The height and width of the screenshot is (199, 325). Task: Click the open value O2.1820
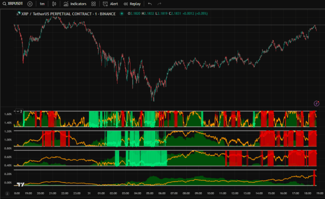pyautogui.click(x=134, y=14)
